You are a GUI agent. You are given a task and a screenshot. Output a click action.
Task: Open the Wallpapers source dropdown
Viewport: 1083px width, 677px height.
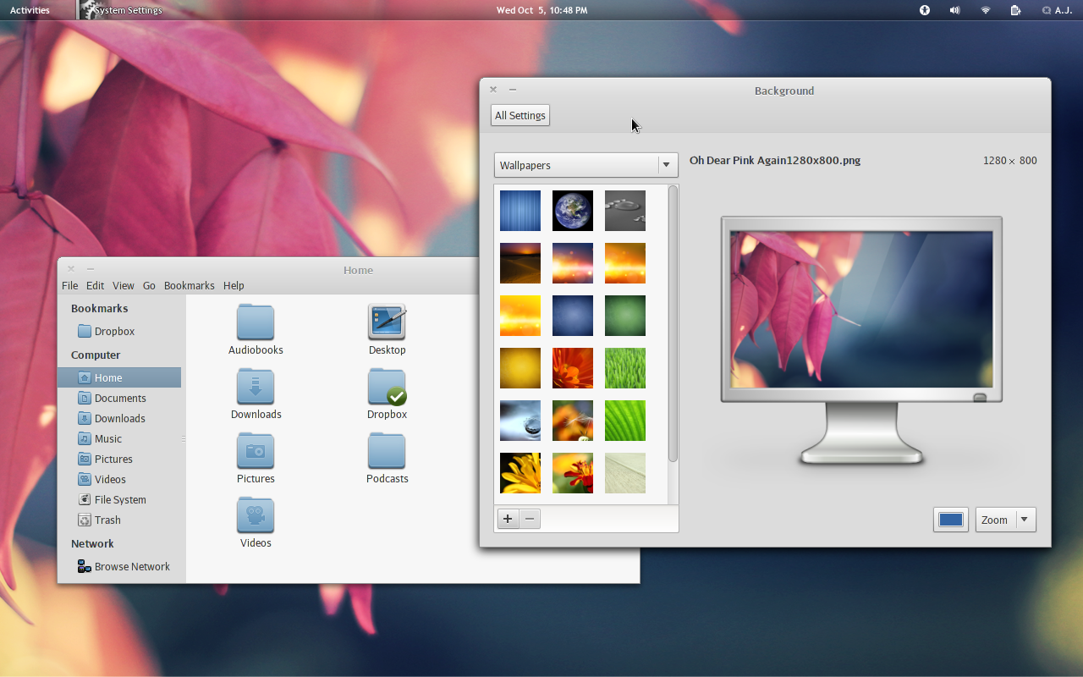coord(585,165)
